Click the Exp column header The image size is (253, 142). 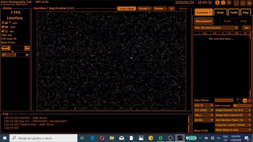204,33
